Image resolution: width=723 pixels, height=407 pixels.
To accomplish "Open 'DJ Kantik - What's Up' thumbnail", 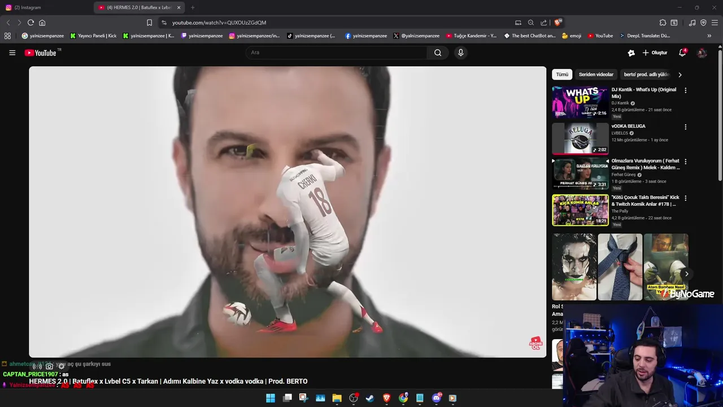I will point(580,102).
